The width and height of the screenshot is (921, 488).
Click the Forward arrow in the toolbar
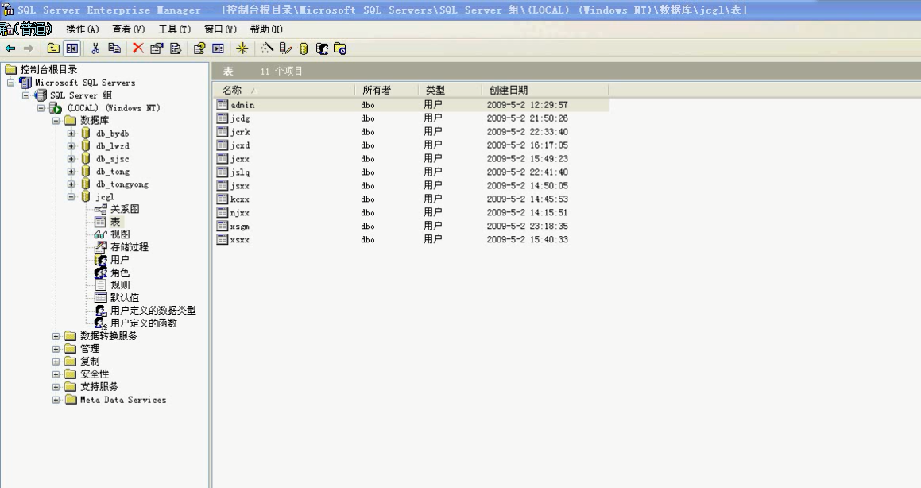pyautogui.click(x=28, y=48)
